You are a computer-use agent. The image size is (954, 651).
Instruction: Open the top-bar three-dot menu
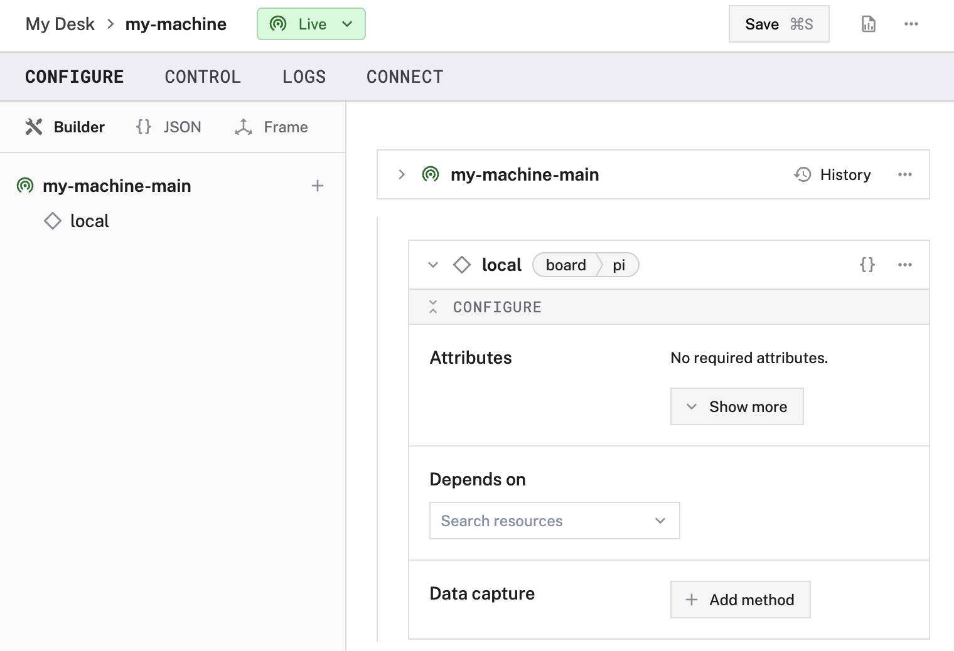coord(911,24)
